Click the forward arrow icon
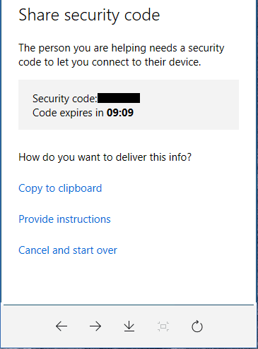The image size is (258, 349). click(x=95, y=326)
